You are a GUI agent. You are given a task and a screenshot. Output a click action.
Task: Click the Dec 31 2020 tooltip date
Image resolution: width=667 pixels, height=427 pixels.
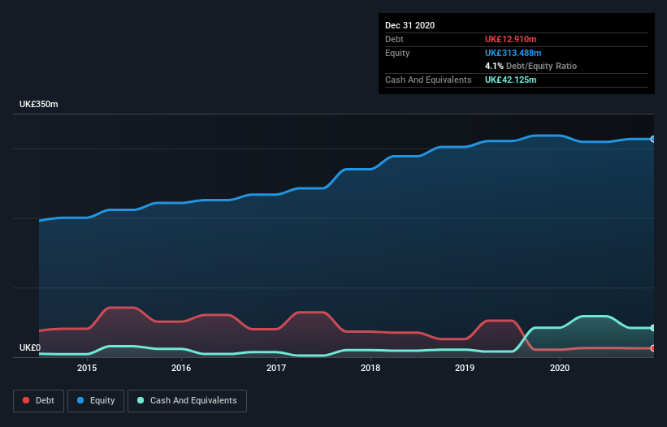coord(409,25)
